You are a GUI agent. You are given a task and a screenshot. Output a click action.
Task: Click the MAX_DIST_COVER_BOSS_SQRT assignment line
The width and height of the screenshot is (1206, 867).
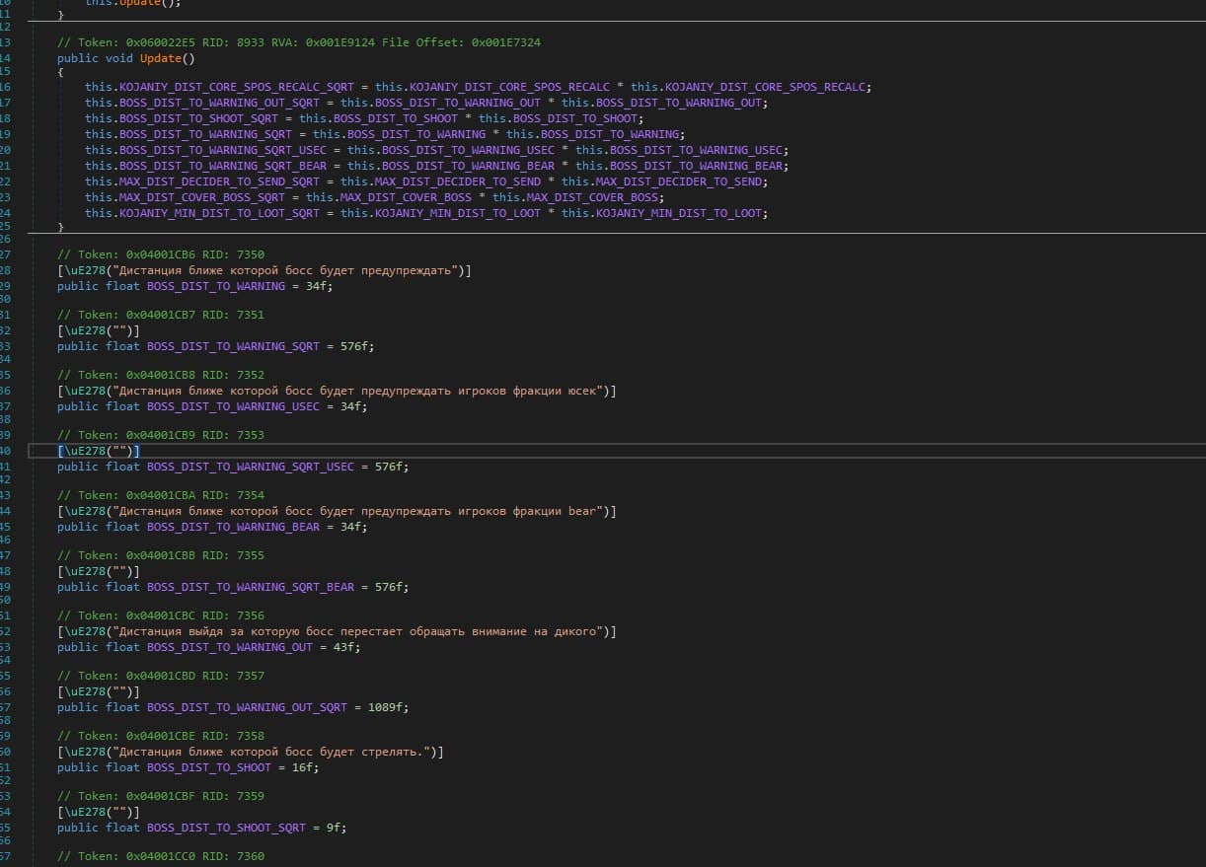coord(367,197)
